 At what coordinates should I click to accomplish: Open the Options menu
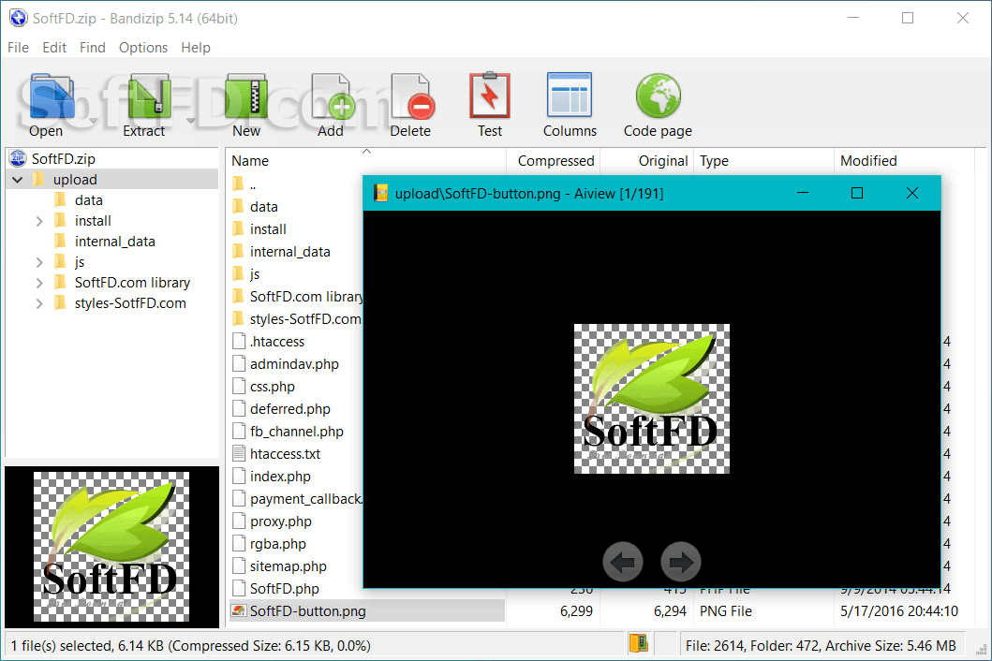tap(143, 48)
